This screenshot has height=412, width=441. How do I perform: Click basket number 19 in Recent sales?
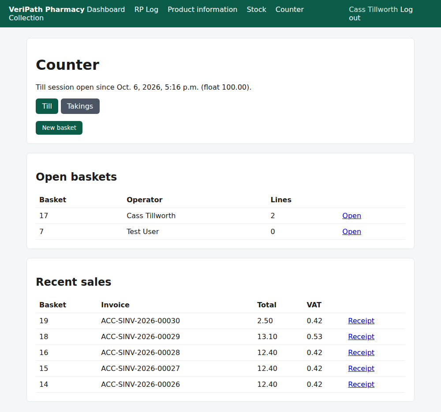[x=44, y=321]
